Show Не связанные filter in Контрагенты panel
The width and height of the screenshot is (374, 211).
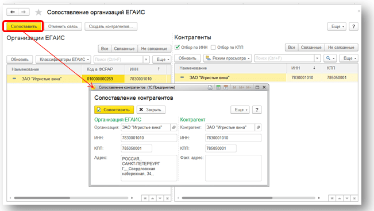tap(341, 48)
